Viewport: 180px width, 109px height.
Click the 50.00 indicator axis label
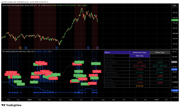(x=175, y=57)
